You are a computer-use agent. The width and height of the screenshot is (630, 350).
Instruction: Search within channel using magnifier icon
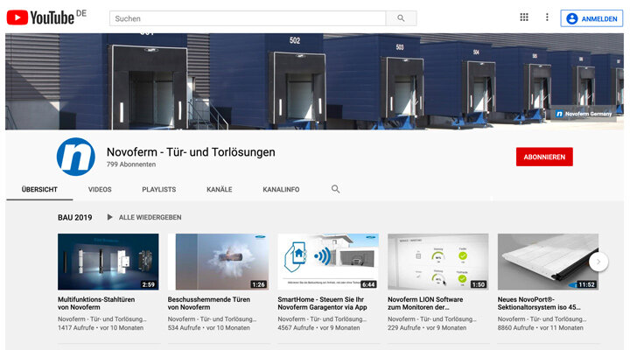(x=335, y=189)
